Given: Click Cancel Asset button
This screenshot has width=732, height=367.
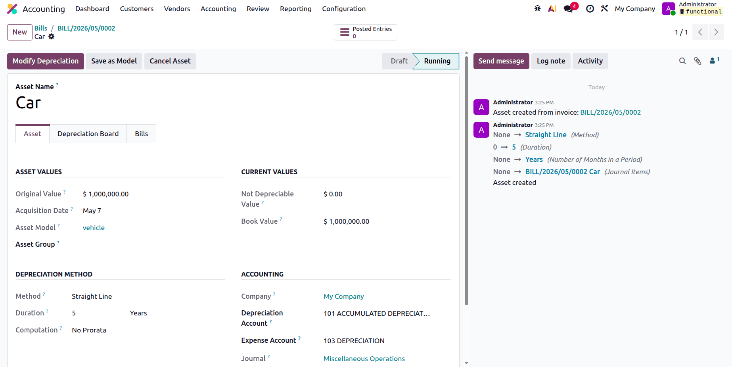Looking at the screenshot, I should pos(170,61).
